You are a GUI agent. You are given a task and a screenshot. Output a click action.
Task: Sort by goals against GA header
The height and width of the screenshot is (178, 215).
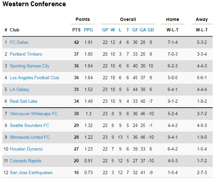[x=143, y=30]
